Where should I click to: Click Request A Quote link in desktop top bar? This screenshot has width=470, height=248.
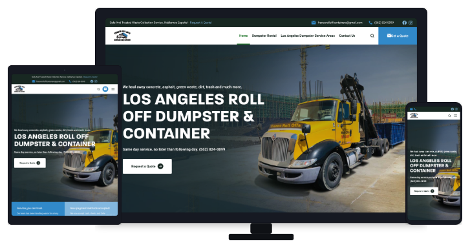(x=200, y=23)
